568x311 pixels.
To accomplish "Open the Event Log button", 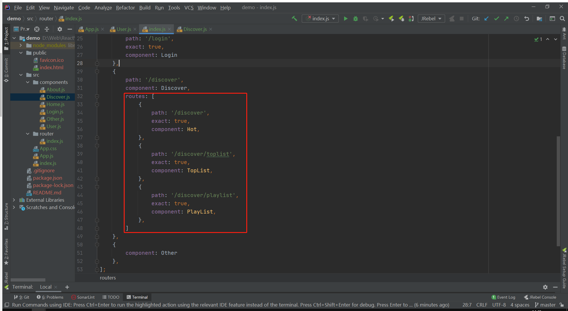I will tap(503, 297).
